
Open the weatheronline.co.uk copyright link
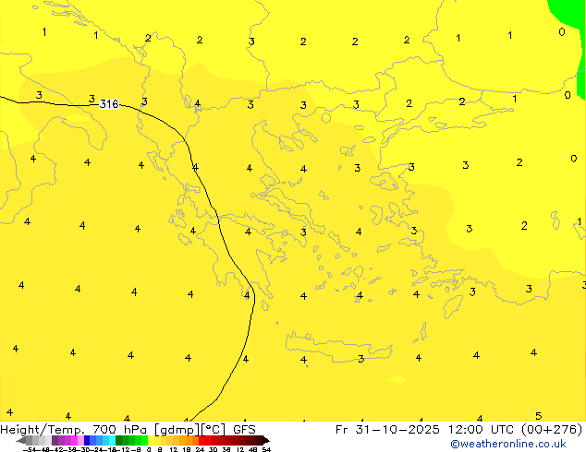pyautogui.click(x=508, y=444)
